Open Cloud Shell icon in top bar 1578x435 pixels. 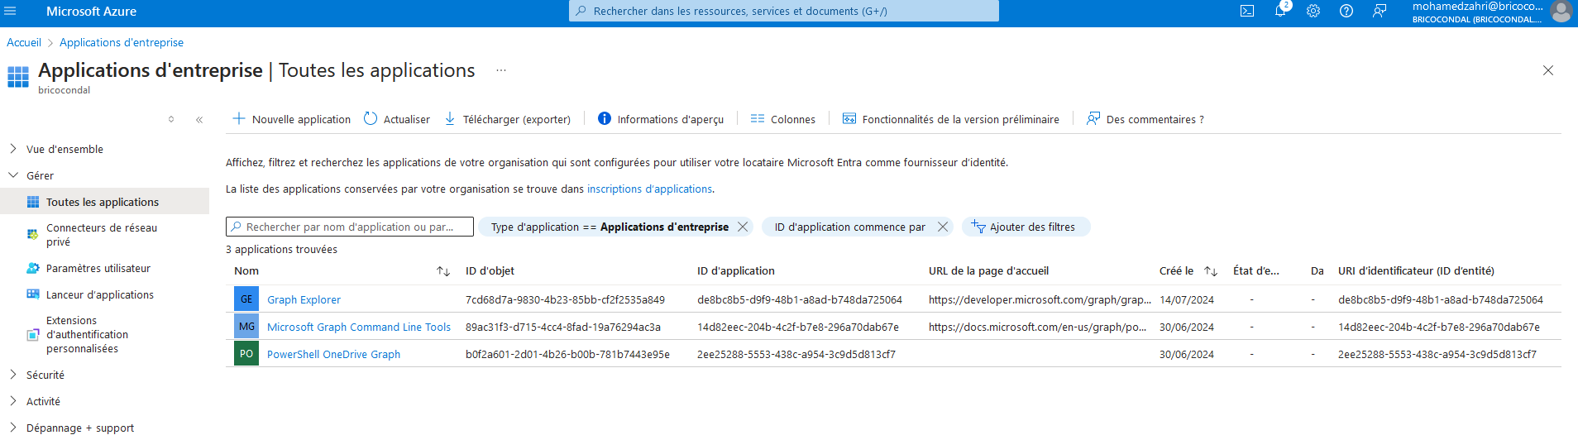pyautogui.click(x=1247, y=11)
